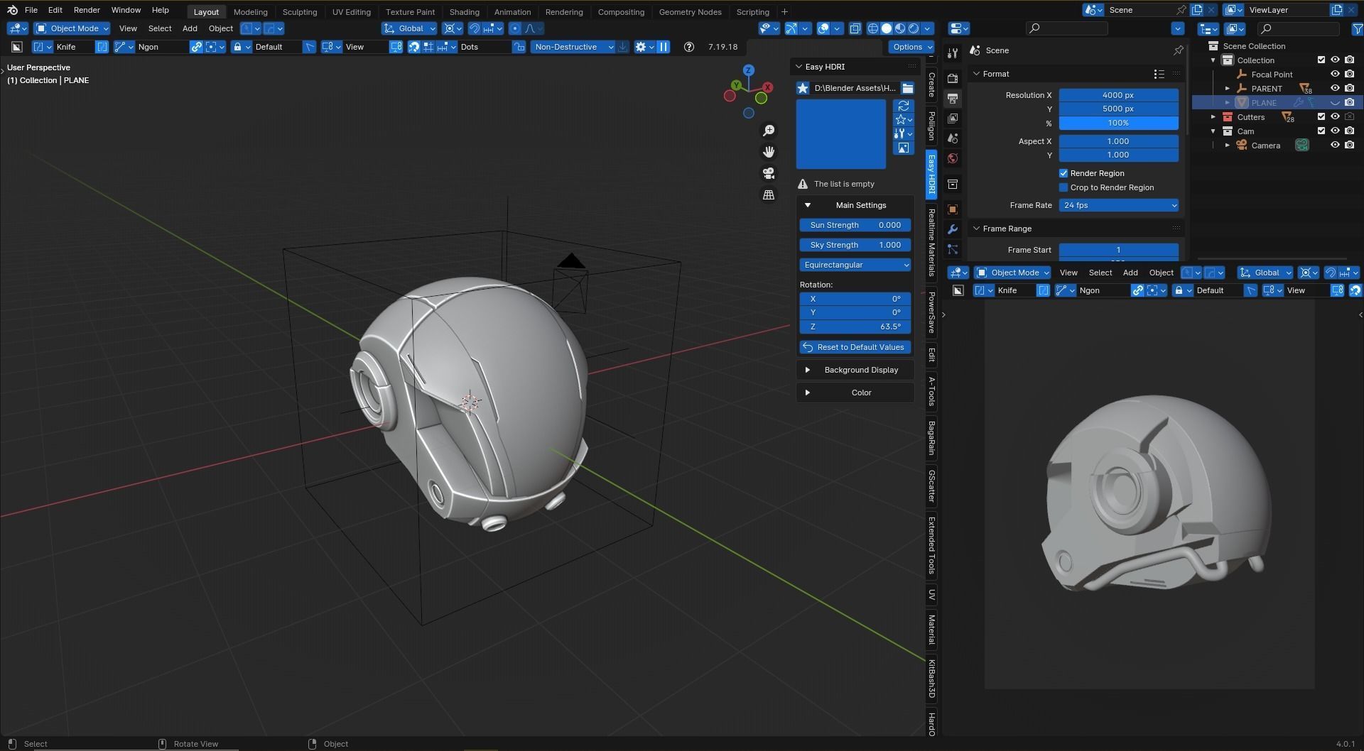Click the Rotation Z 63.5° field
The image size is (1364, 751).
click(x=855, y=327)
